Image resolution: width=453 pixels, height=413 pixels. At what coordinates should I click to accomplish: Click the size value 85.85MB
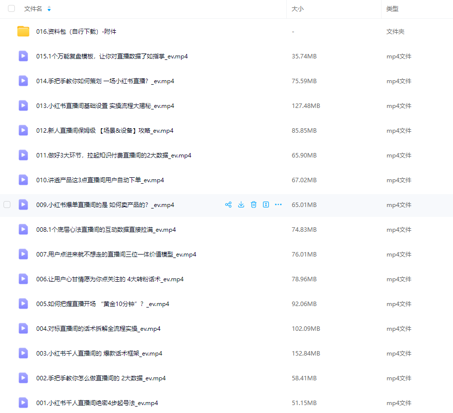(304, 131)
